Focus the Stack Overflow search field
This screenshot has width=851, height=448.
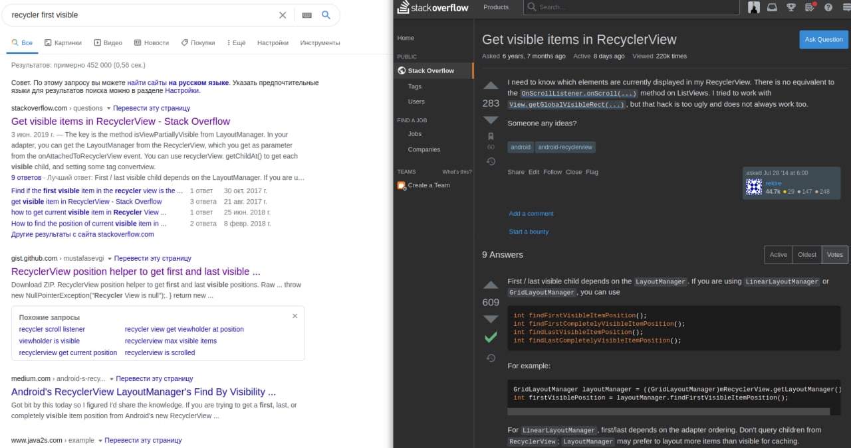tap(631, 7)
